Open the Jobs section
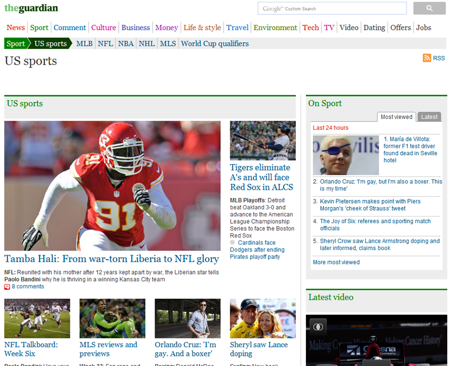Screen dimensions: 452x366 pos(423,28)
